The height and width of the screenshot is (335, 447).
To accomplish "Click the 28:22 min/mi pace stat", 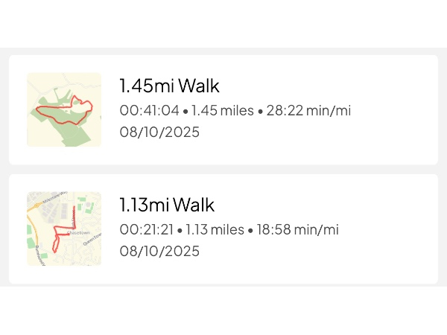I will pyautogui.click(x=308, y=111).
